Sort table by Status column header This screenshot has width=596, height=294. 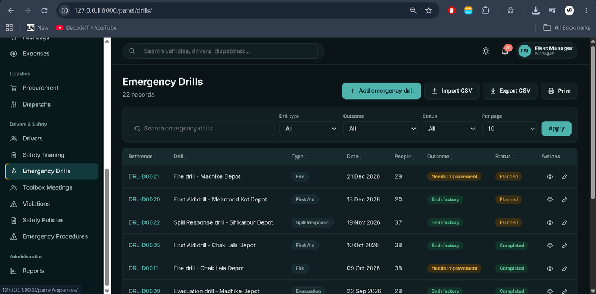[505, 157]
